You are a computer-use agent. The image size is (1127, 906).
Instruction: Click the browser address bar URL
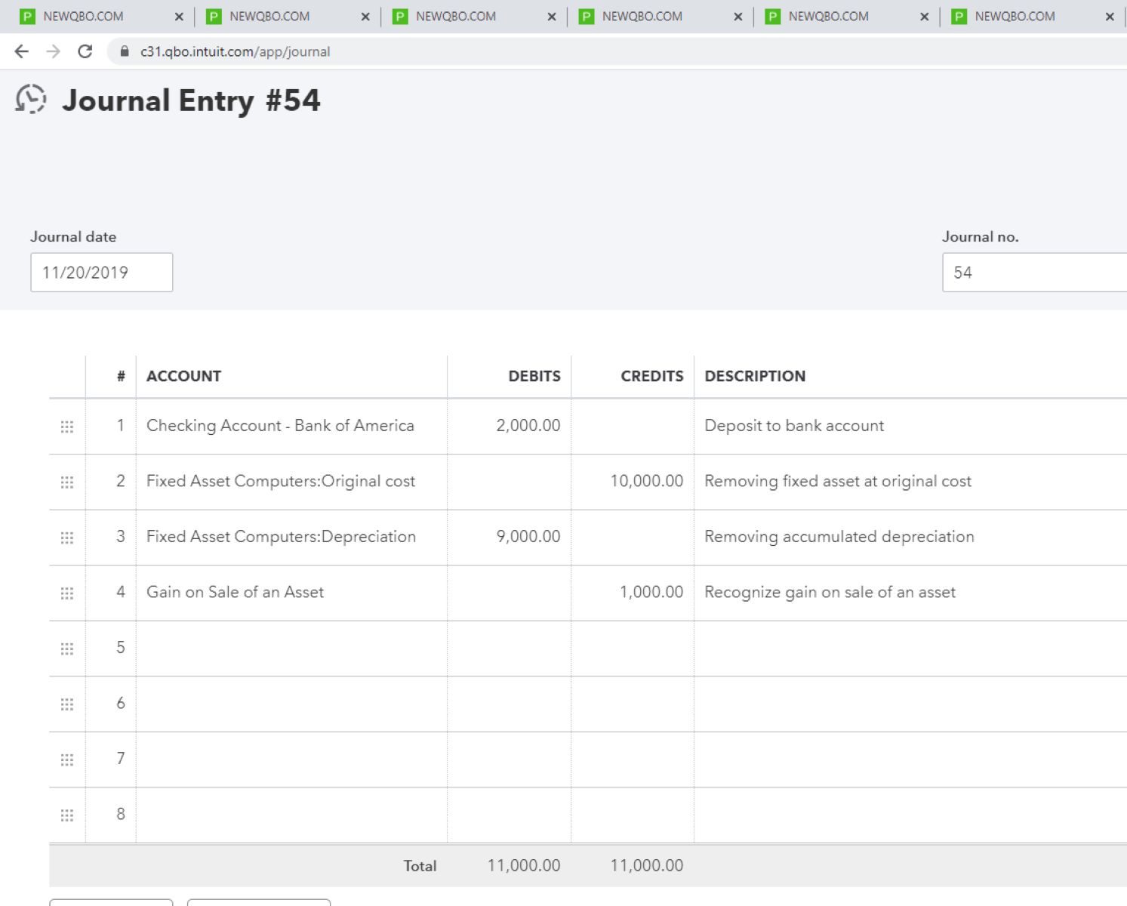coord(235,51)
